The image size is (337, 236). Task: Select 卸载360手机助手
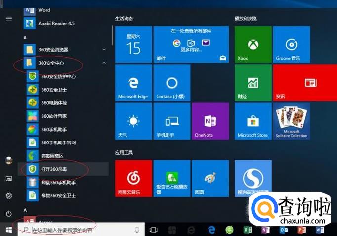63,183
